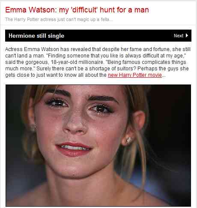Click the earring visible in the photo
The width and height of the screenshot is (197, 208).
pos(130,140)
